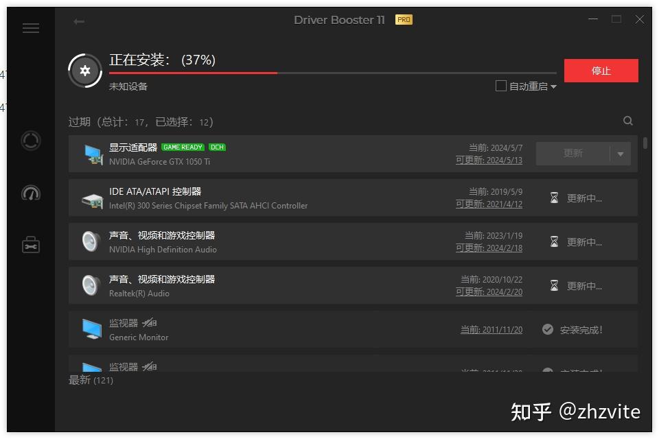Viewport: 659px width, 439px height.
Task: Select Realtek(R) Audio text
Action: click(139, 294)
